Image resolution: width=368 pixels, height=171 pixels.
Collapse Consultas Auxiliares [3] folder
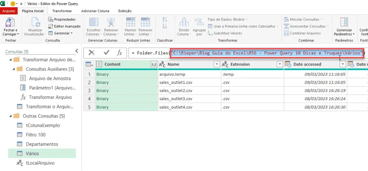click(14, 69)
